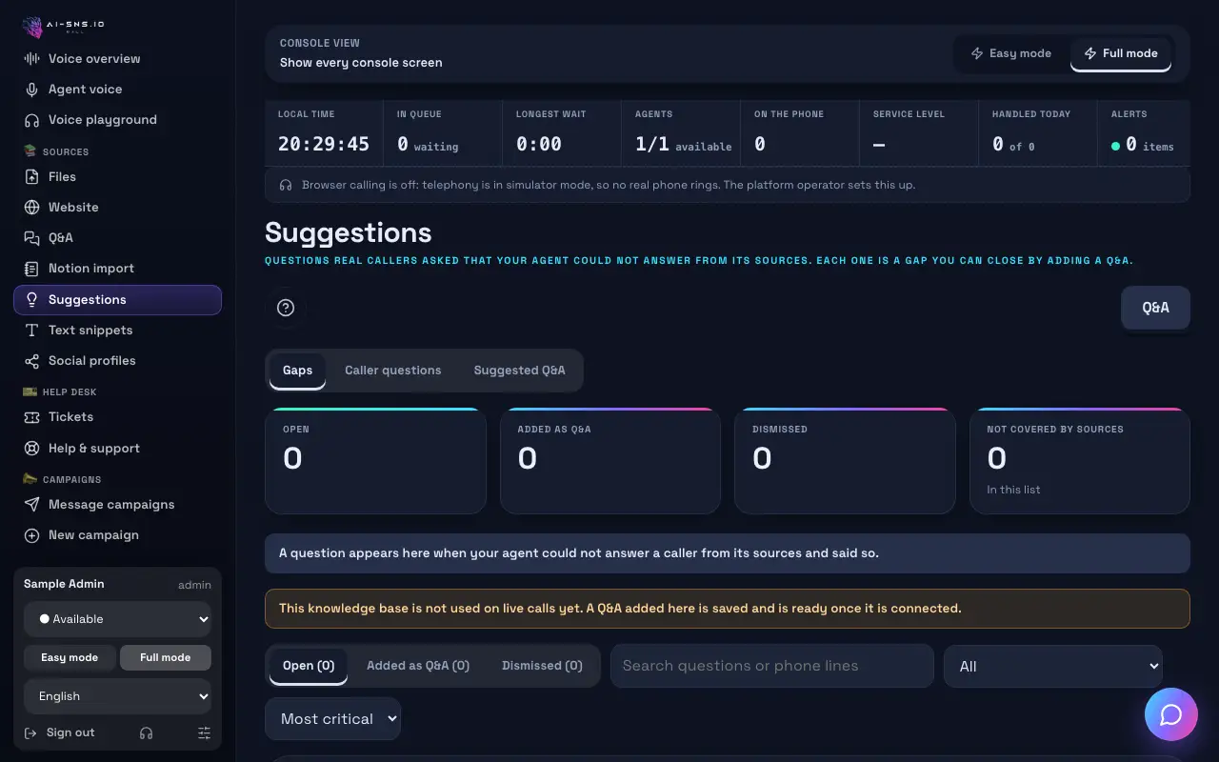Filter list to Dismissed (0)
Image resolution: width=1219 pixels, height=762 pixels.
pyautogui.click(x=542, y=666)
